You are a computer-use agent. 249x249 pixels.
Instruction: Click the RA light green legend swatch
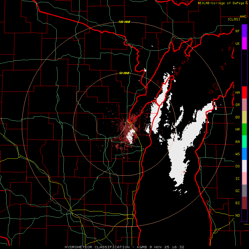click(x=244, y=142)
